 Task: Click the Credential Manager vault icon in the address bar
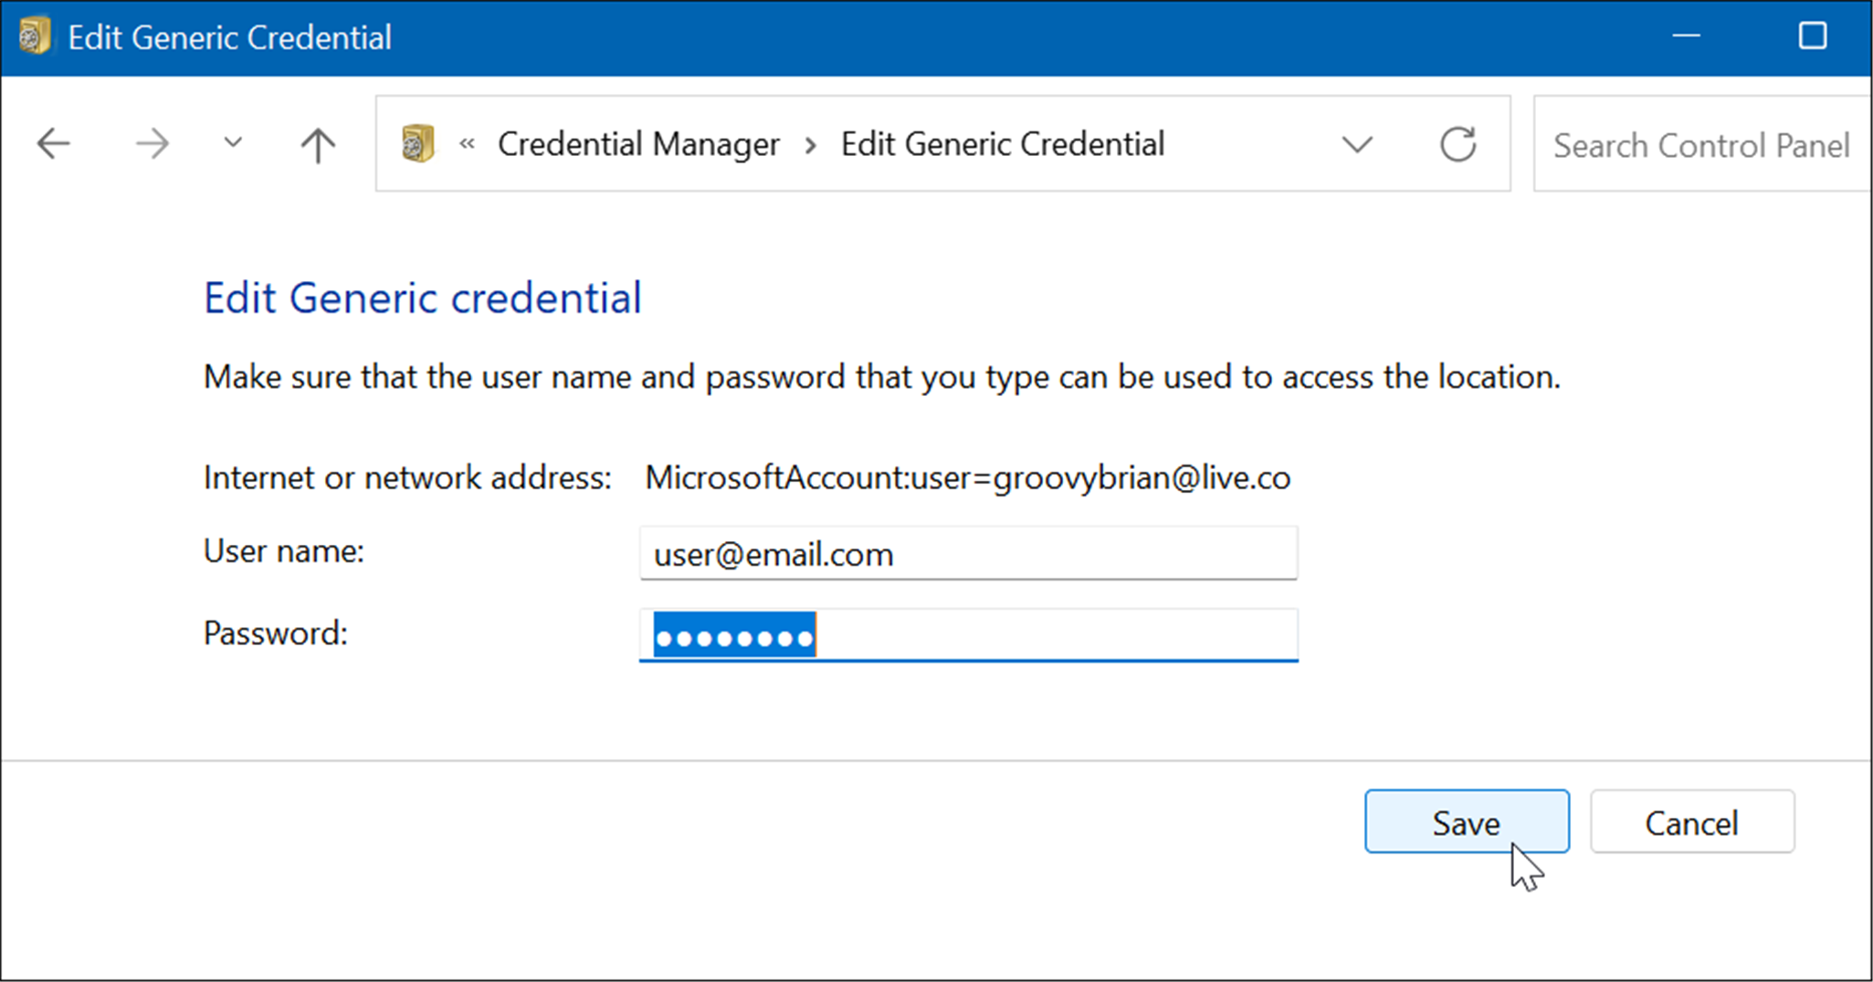click(416, 143)
